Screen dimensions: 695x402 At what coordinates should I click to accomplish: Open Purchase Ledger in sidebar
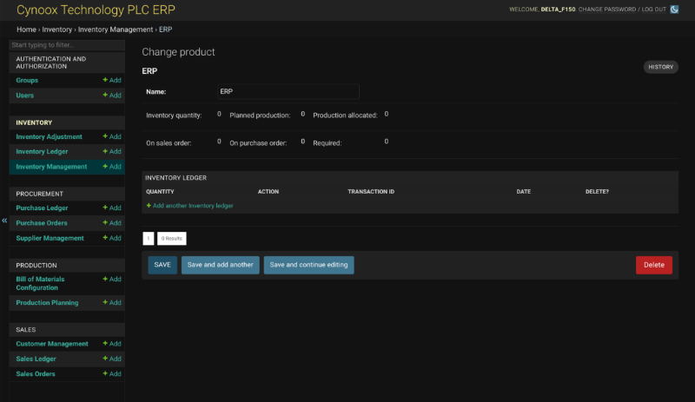click(x=42, y=208)
